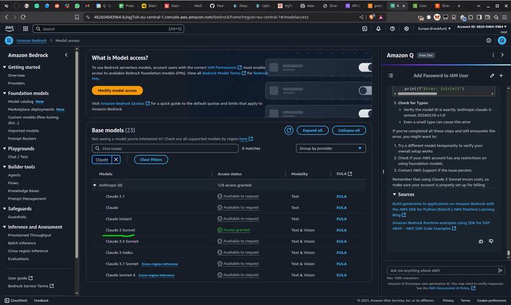The height and width of the screenshot is (305, 511).
Task: Open AWS CloudShell icon in top bar
Action: click(365, 29)
